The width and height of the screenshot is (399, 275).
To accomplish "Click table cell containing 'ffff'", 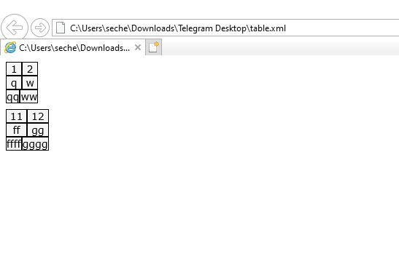I will click(14, 144).
